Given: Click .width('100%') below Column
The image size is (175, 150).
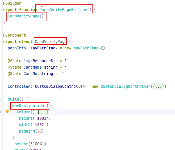Looking at the screenshot, I should (x=33, y=125).
